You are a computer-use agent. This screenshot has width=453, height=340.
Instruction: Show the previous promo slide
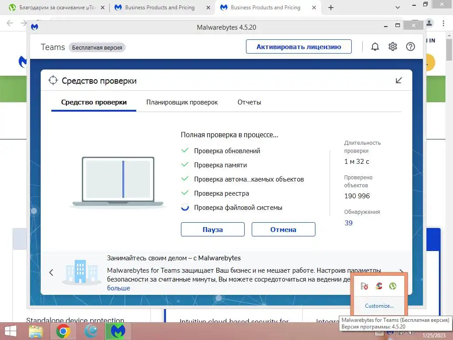click(51, 272)
